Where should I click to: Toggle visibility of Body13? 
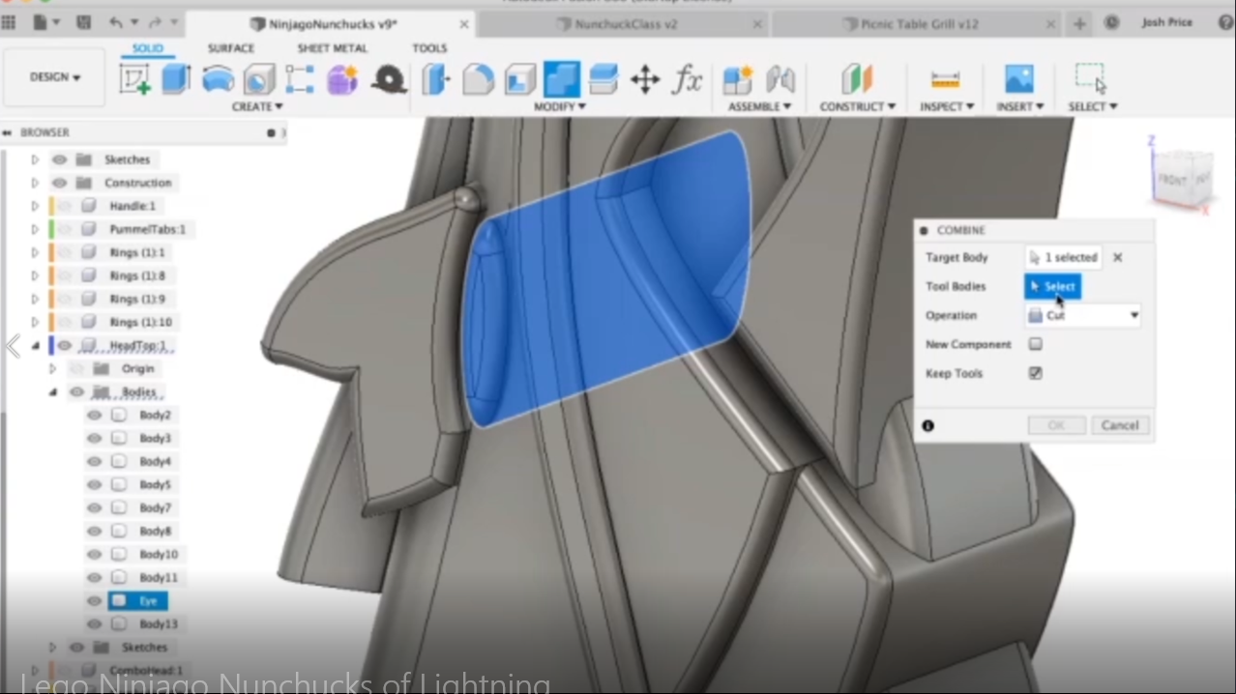pyautogui.click(x=94, y=623)
